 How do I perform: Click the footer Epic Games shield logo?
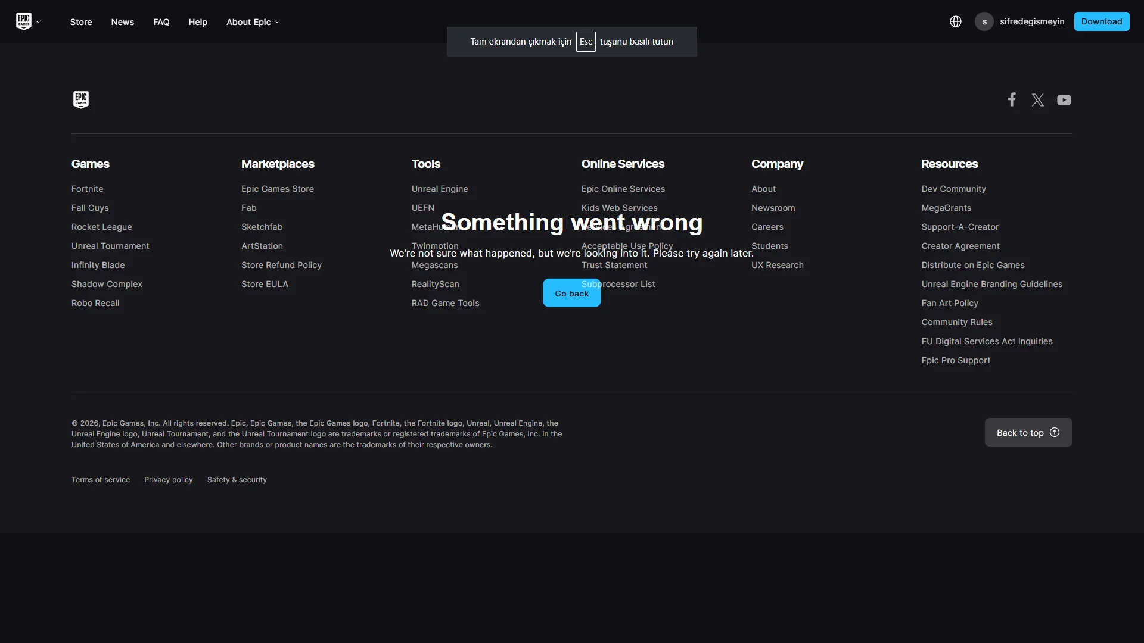pyautogui.click(x=81, y=99)
